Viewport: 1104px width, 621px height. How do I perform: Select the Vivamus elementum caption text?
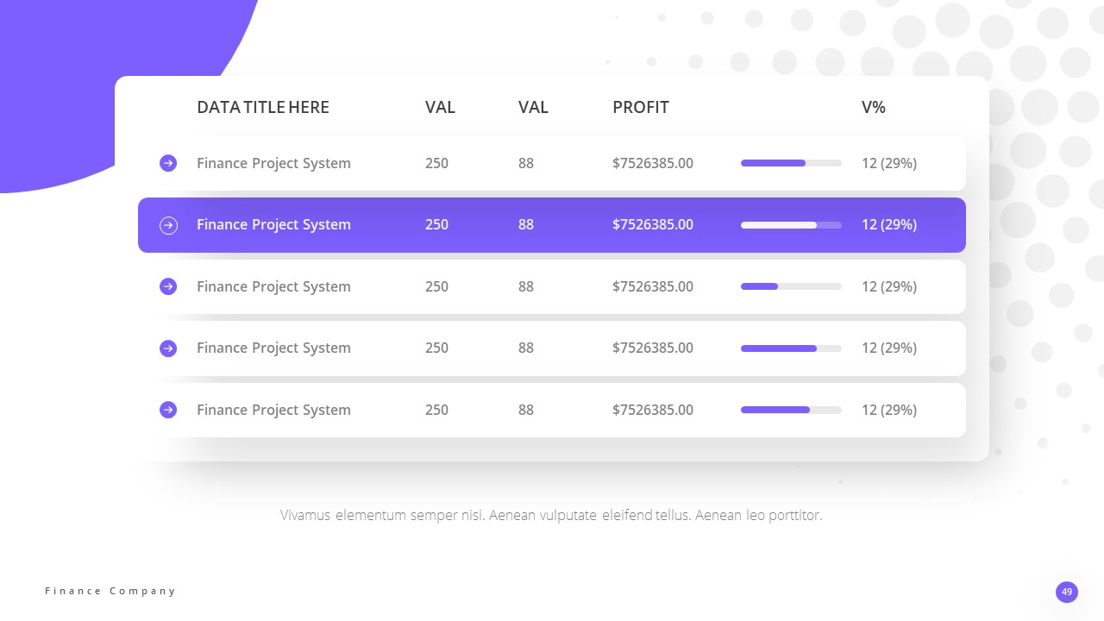point(551,515)
